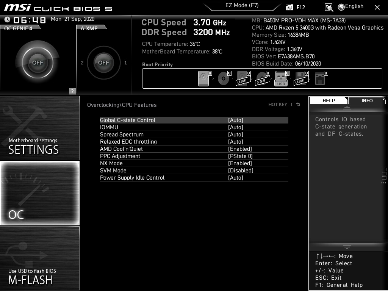This screenshot has height=291, width=388.
Task: Click the back arrow icon near HOT KEY
Action: pyautogui.click(x=298, y=105)
